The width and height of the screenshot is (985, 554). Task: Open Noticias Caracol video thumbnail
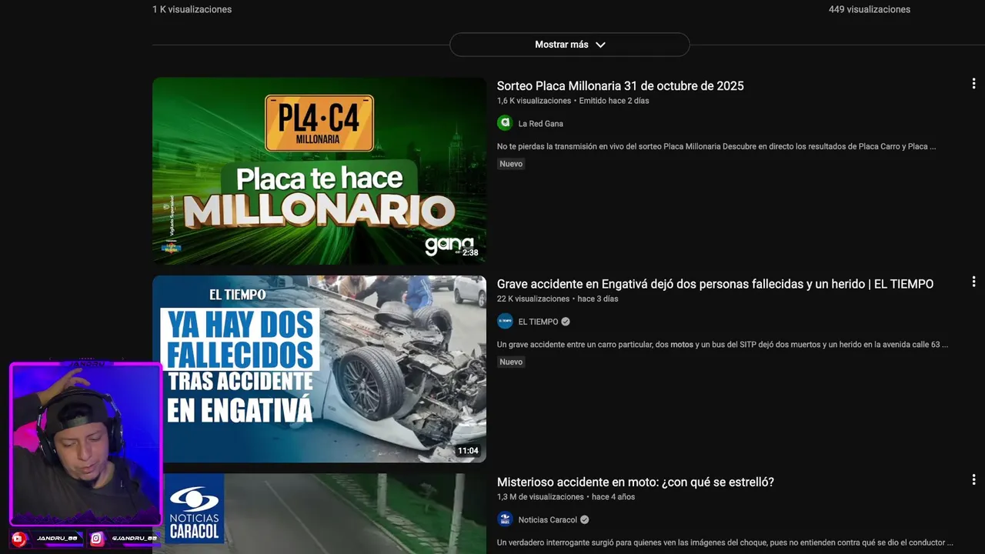(319, 514)
